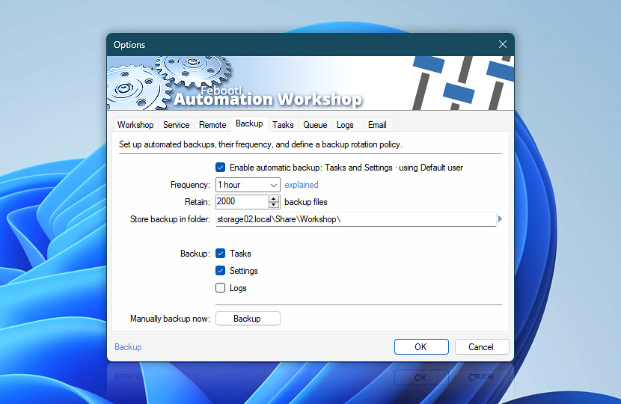
Task: Toggle Enable automatic backup checkbox
Action: click(220, 168)
